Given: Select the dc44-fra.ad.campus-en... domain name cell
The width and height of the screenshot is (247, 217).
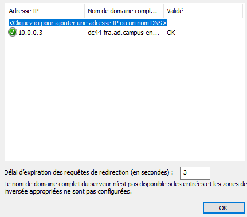Looking at the screenshot, I should (123, 33).
